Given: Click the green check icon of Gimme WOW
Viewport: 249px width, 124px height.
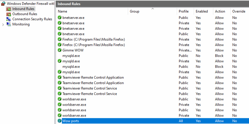Looking at the screenshot, I should pyautogui.click(x=60, y=50).
